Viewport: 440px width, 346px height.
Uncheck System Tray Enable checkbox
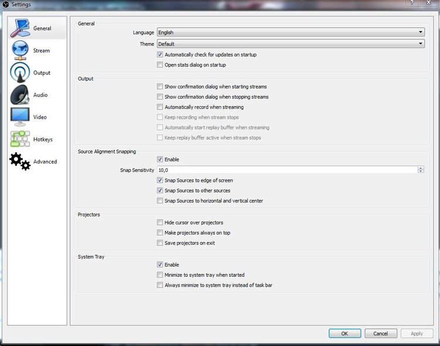[x=160, y=264]
